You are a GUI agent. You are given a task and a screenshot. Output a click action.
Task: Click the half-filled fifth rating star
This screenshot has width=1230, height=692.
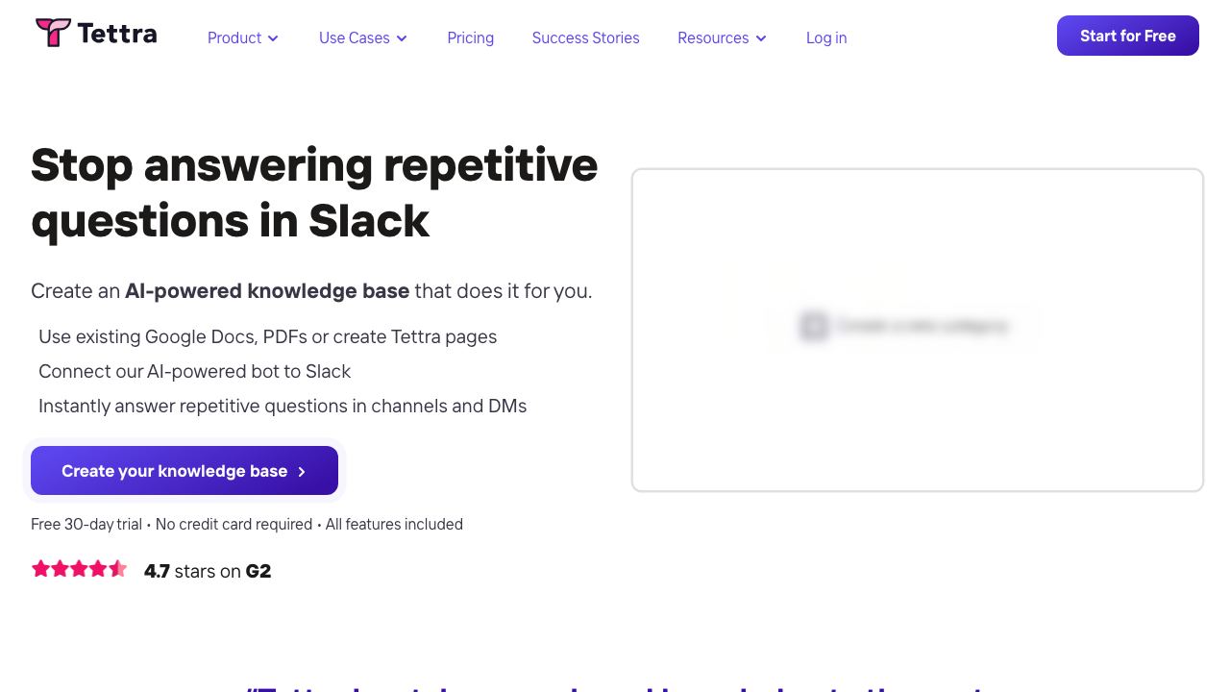(x=117, y=569)
